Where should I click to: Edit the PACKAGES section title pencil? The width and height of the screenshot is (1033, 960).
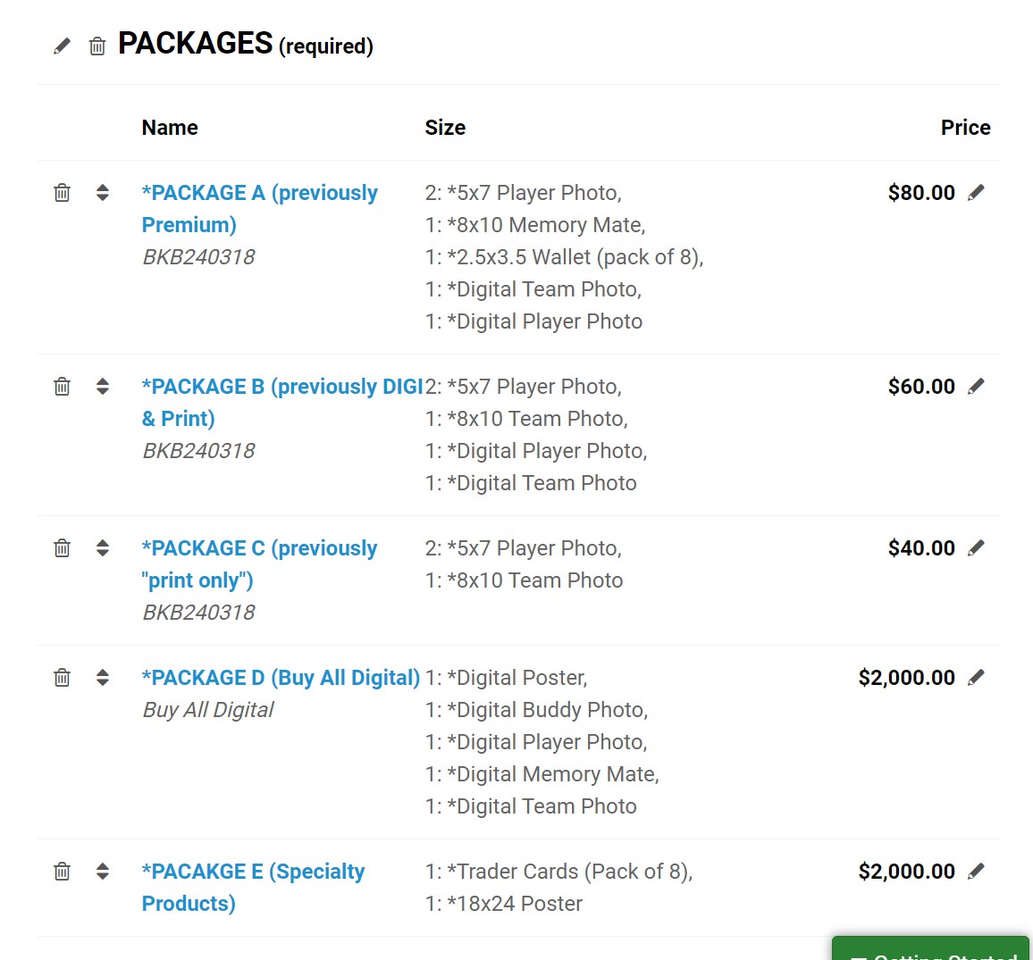[x=62, y=46]
